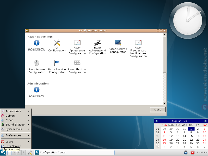Screen dimensions: 208x156
Task: Open Qt Configuration
Action: tap(57, 46)
